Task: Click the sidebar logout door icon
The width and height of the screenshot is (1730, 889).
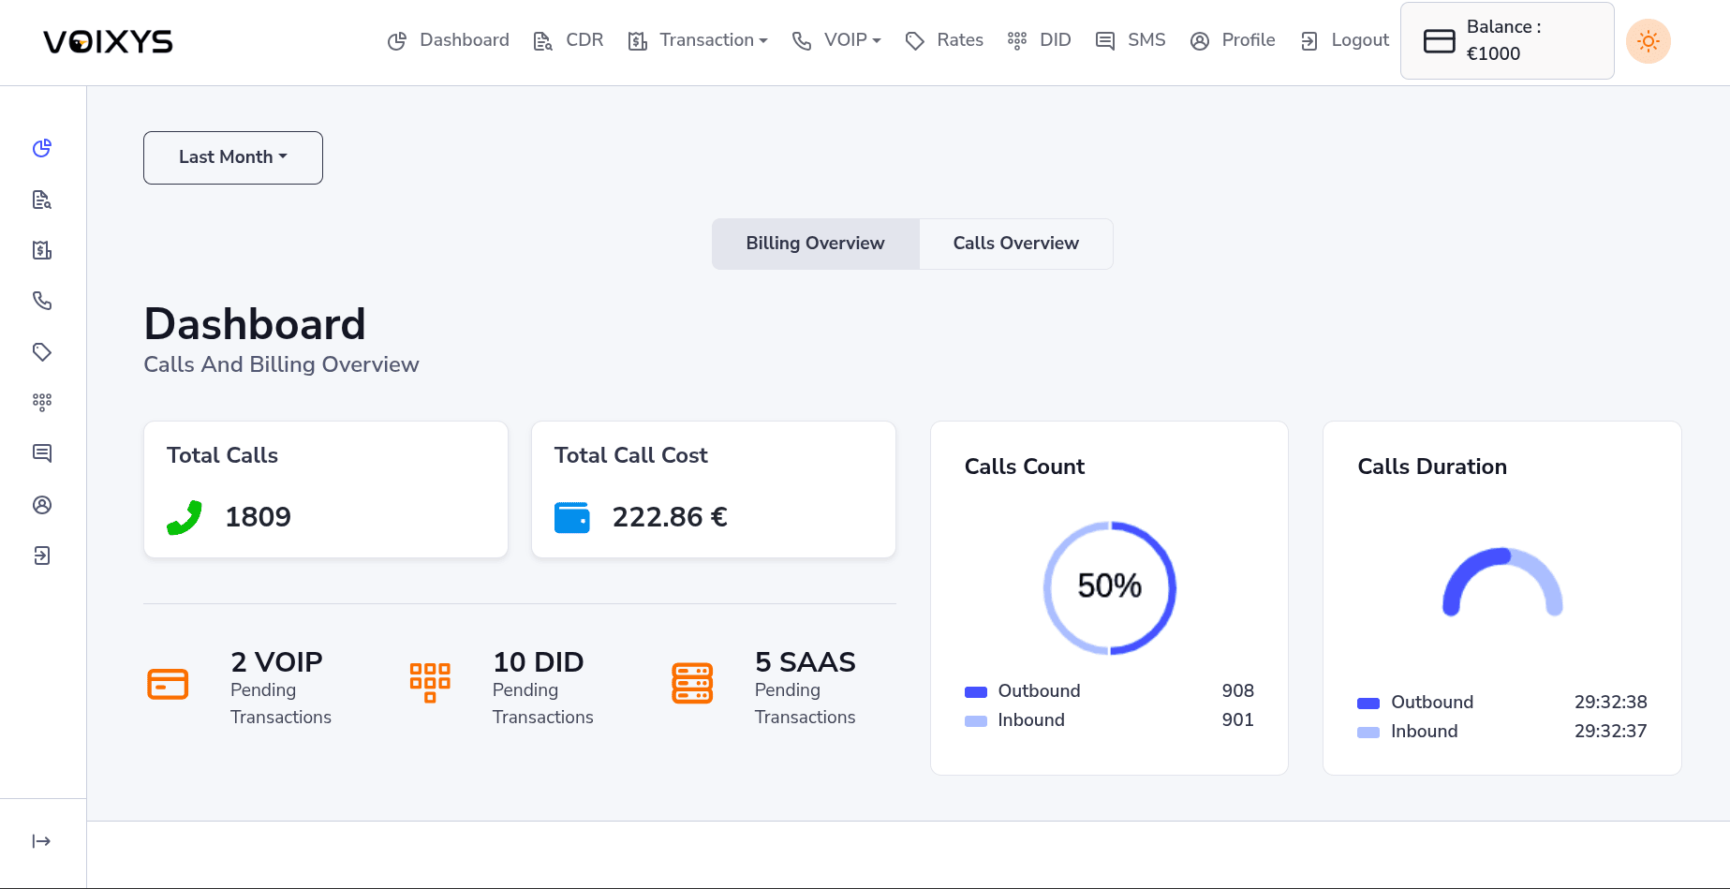Action: 42,556
